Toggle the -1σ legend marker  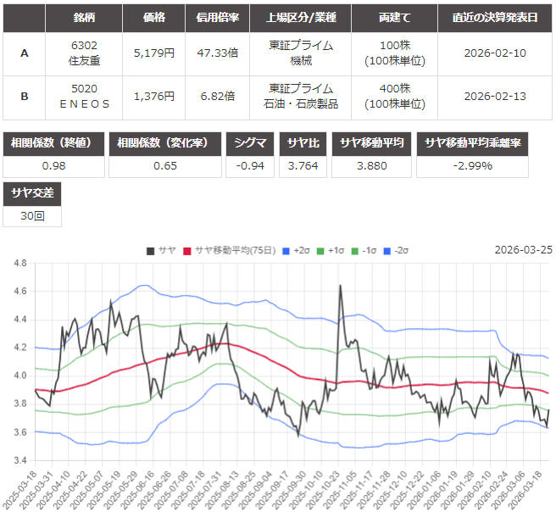coord(356,250)
